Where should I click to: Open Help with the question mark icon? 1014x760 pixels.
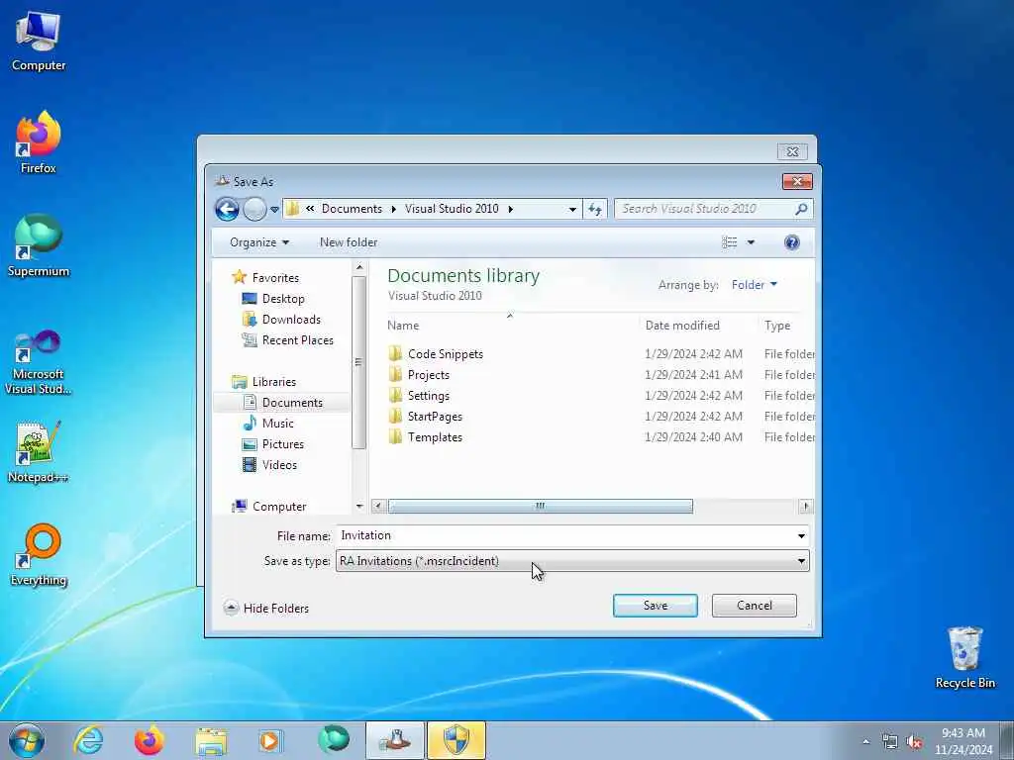click(791, 242)
